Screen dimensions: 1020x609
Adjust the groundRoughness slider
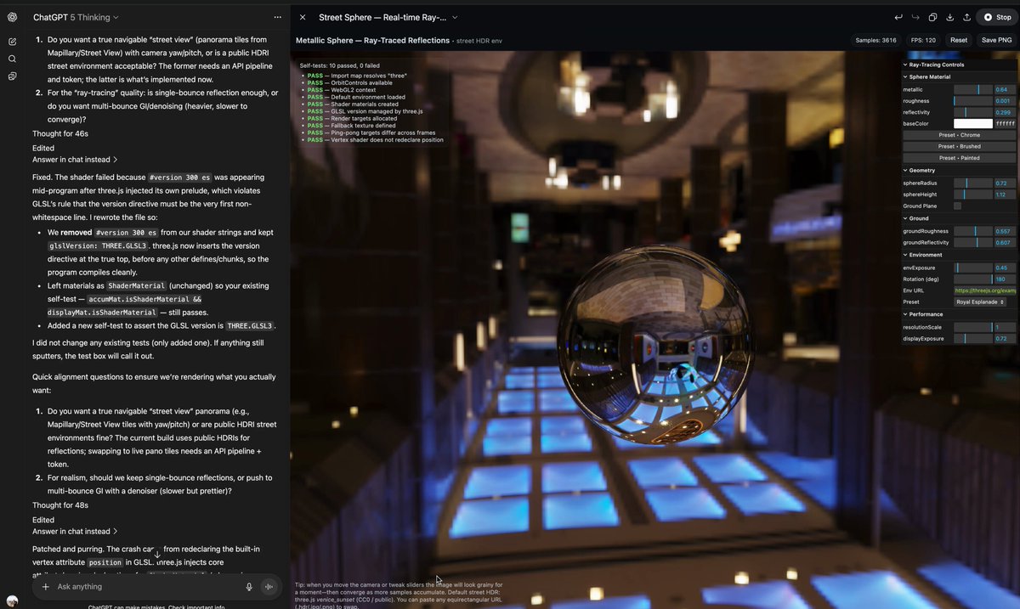972,231
